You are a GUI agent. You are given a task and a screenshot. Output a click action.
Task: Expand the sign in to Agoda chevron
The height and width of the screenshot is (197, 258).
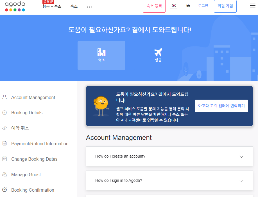241,181
